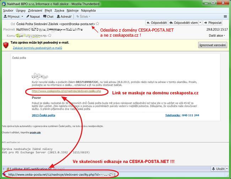The width and height of the screenshot is (231, 179).
Task: Star the sender cpost@ceska-posta.net contact
Action: coord(97,24)
